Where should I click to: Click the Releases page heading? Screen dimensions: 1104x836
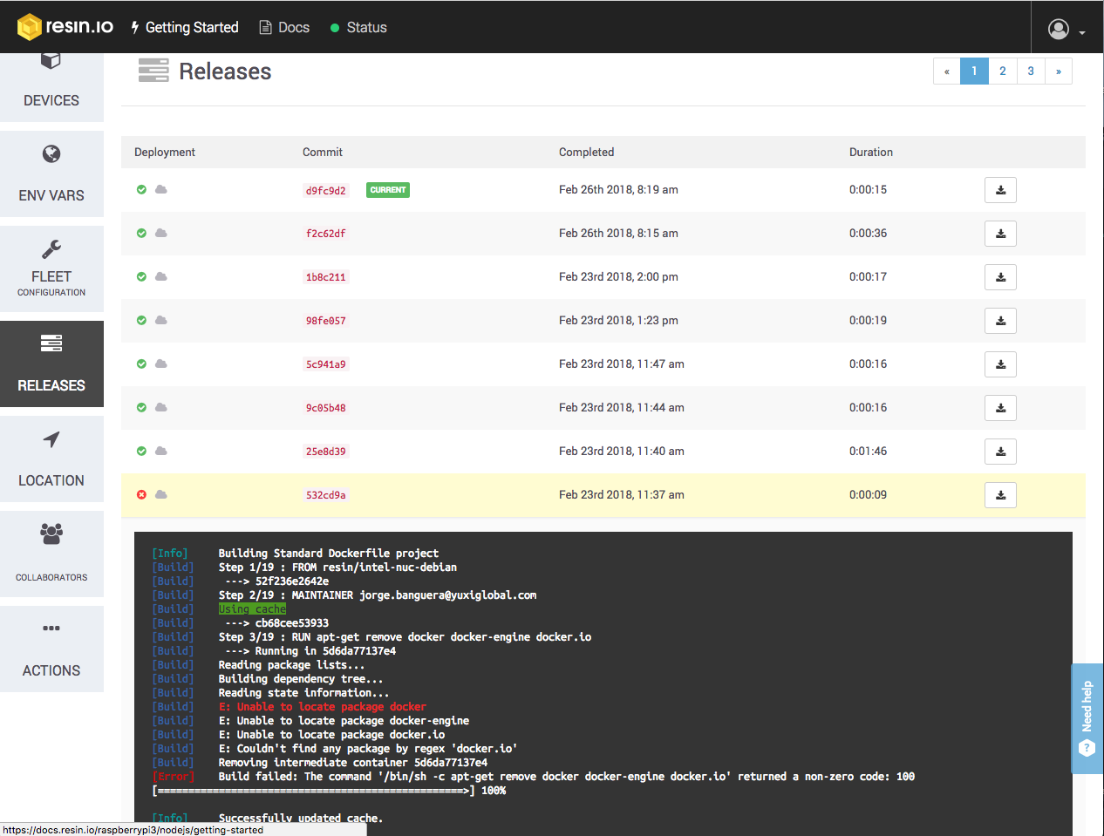(225, 71)
